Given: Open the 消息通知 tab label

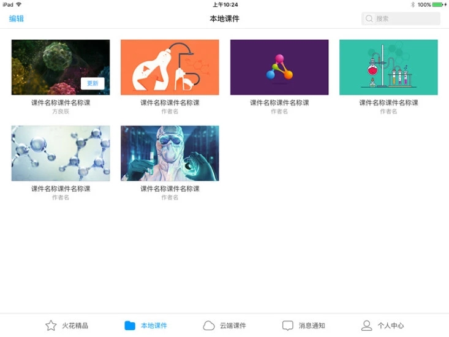Looking at the screenshot, I should pyautogui.click(x=312, y=326).
